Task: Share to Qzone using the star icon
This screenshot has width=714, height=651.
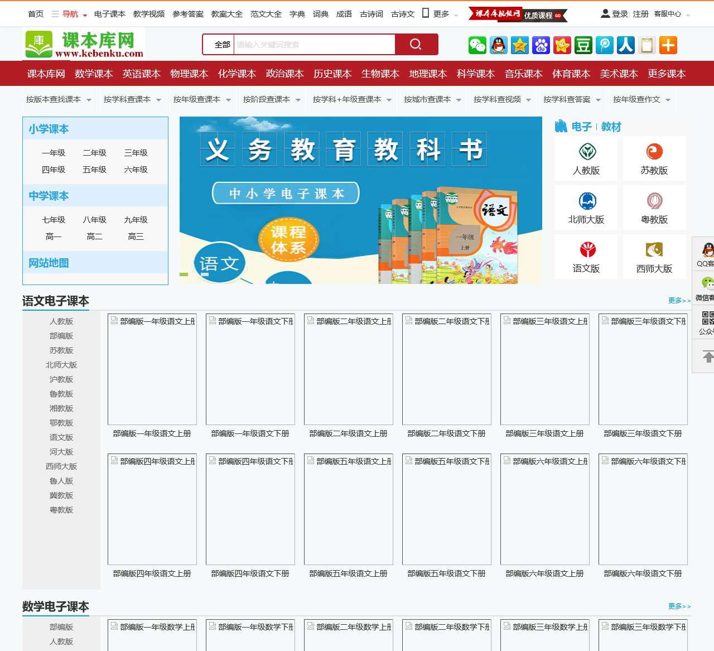Action: 519,46
